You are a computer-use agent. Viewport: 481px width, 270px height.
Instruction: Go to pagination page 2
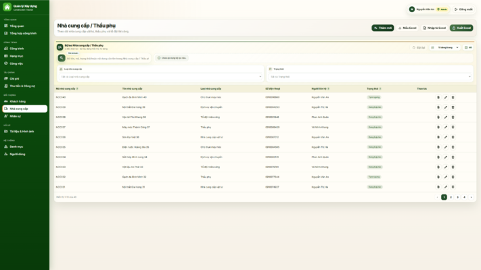[x=451, y=198]
